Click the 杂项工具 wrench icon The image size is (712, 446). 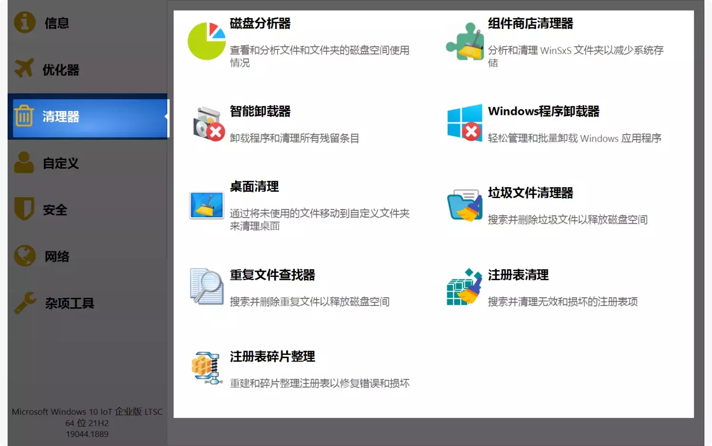pyautogui.click(x=24, y=303)
